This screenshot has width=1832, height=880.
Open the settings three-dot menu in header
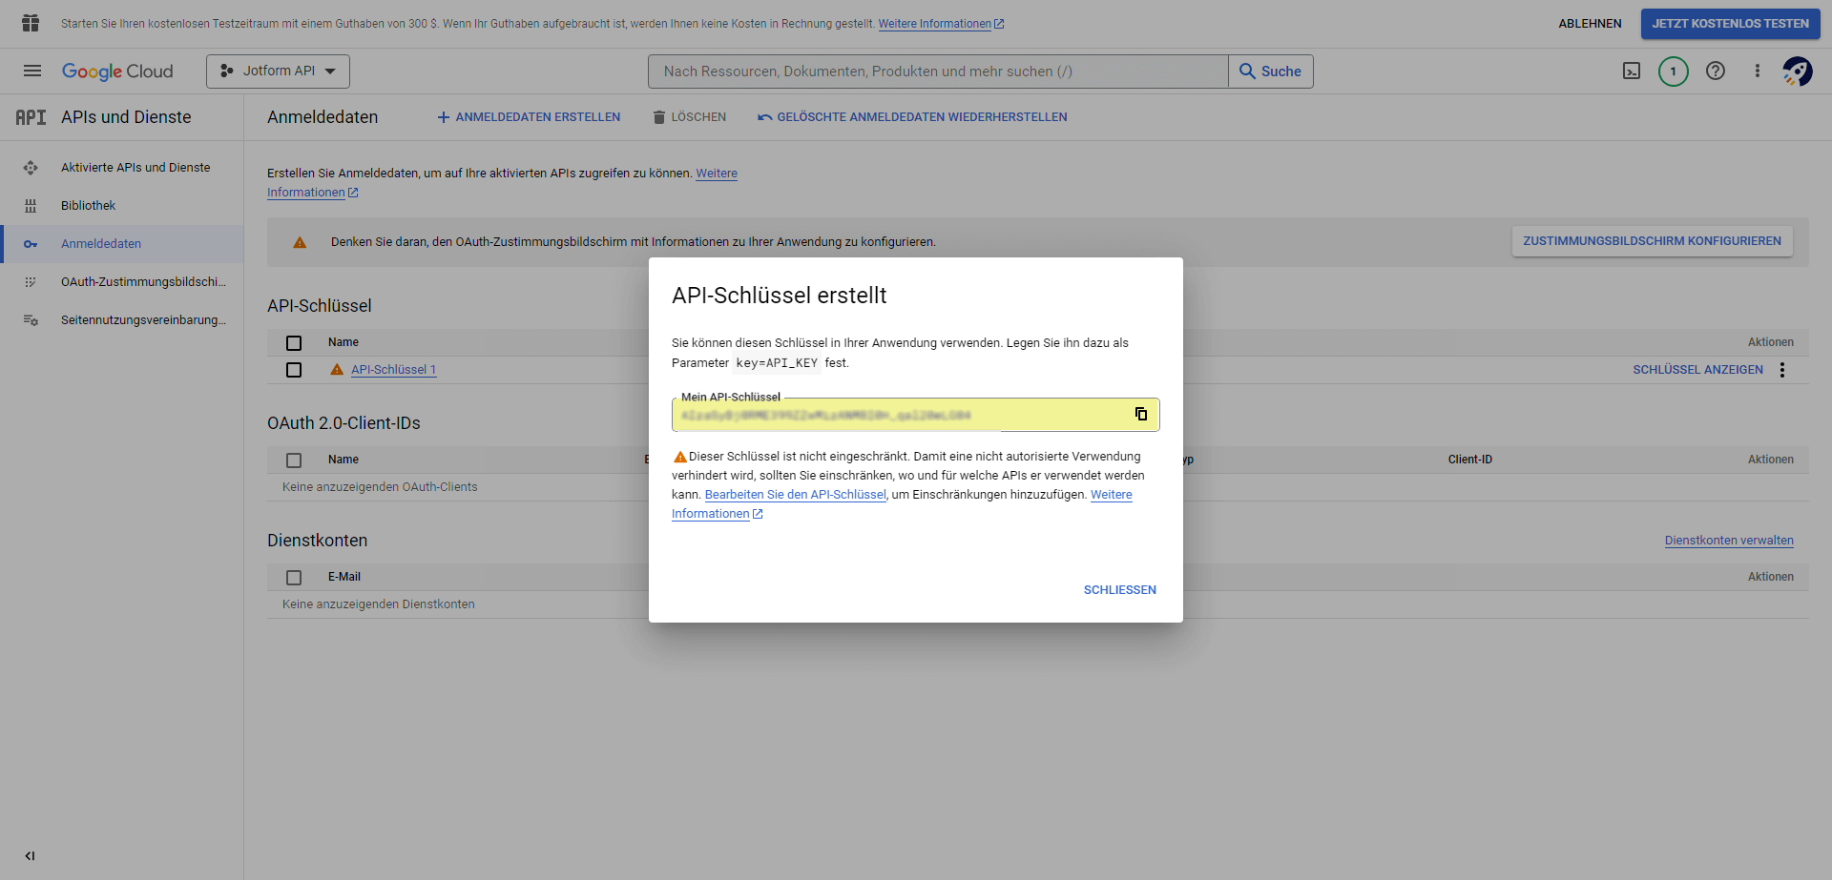point(1757,71)
